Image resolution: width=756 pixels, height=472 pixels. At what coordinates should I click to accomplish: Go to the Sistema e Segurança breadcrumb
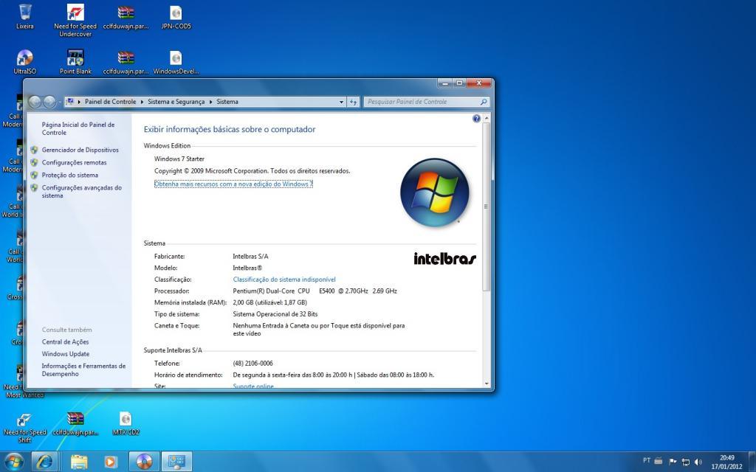point(176,102)
